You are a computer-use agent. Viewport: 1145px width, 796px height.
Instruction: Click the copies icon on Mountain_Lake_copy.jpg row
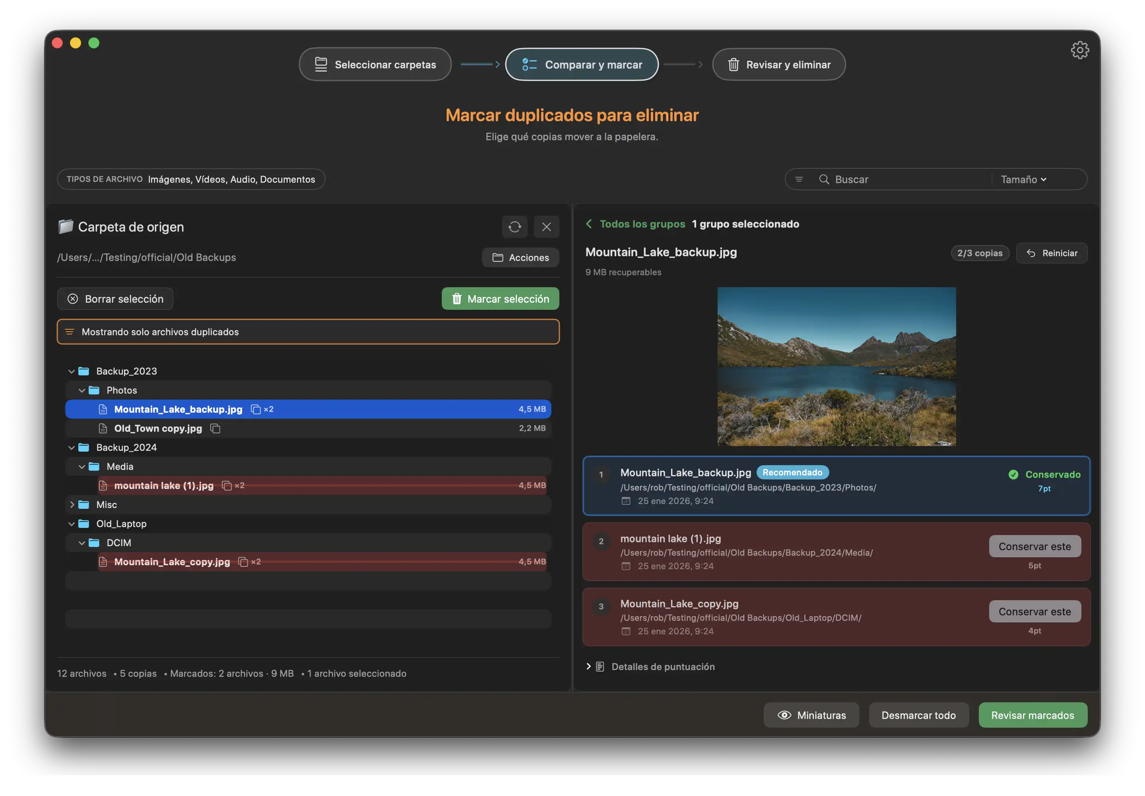point(243,562)
